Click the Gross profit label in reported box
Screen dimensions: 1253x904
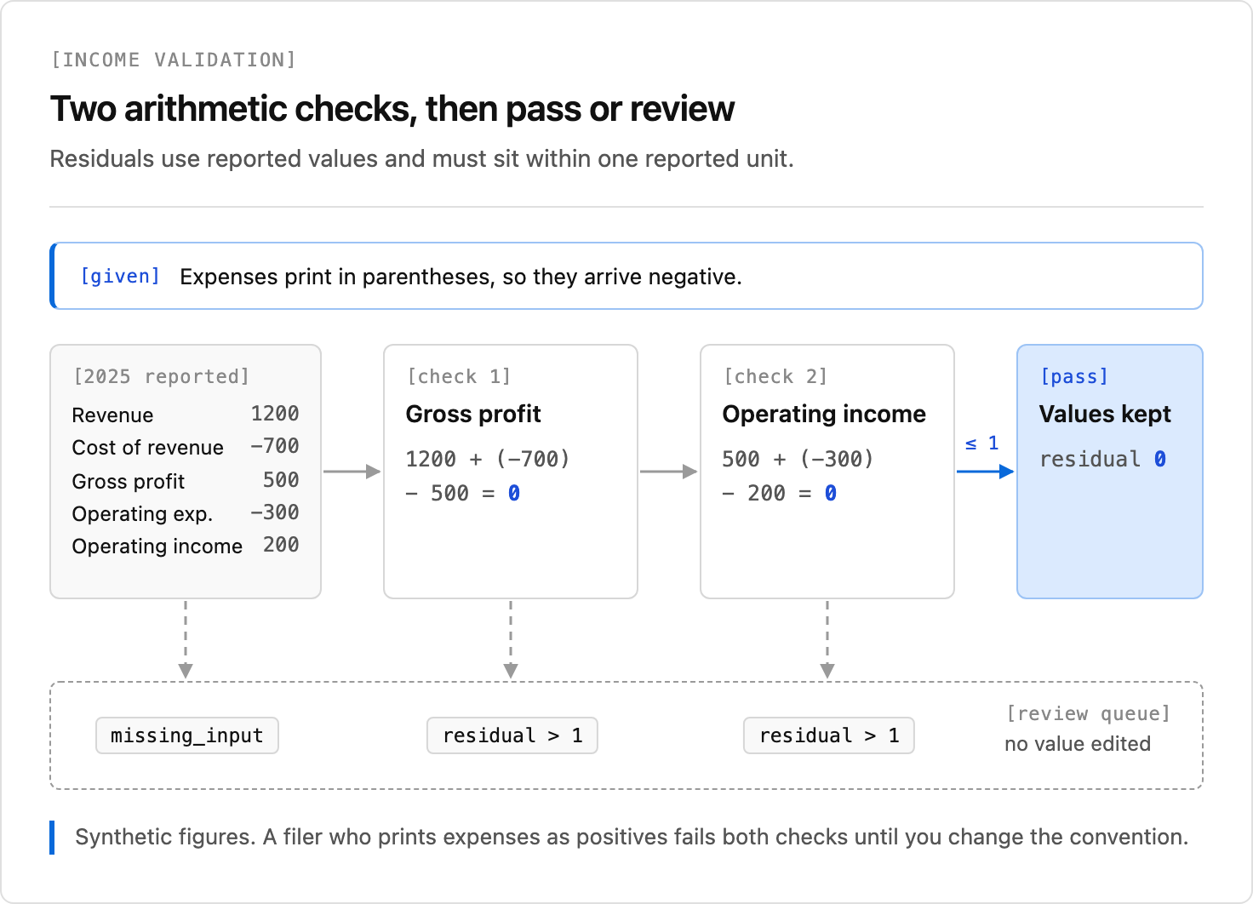pyautogui.click(x=129, y=482)
